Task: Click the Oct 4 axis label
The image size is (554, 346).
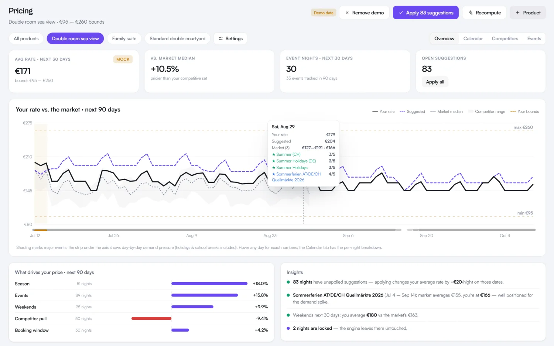Action: tap(505, 236)
